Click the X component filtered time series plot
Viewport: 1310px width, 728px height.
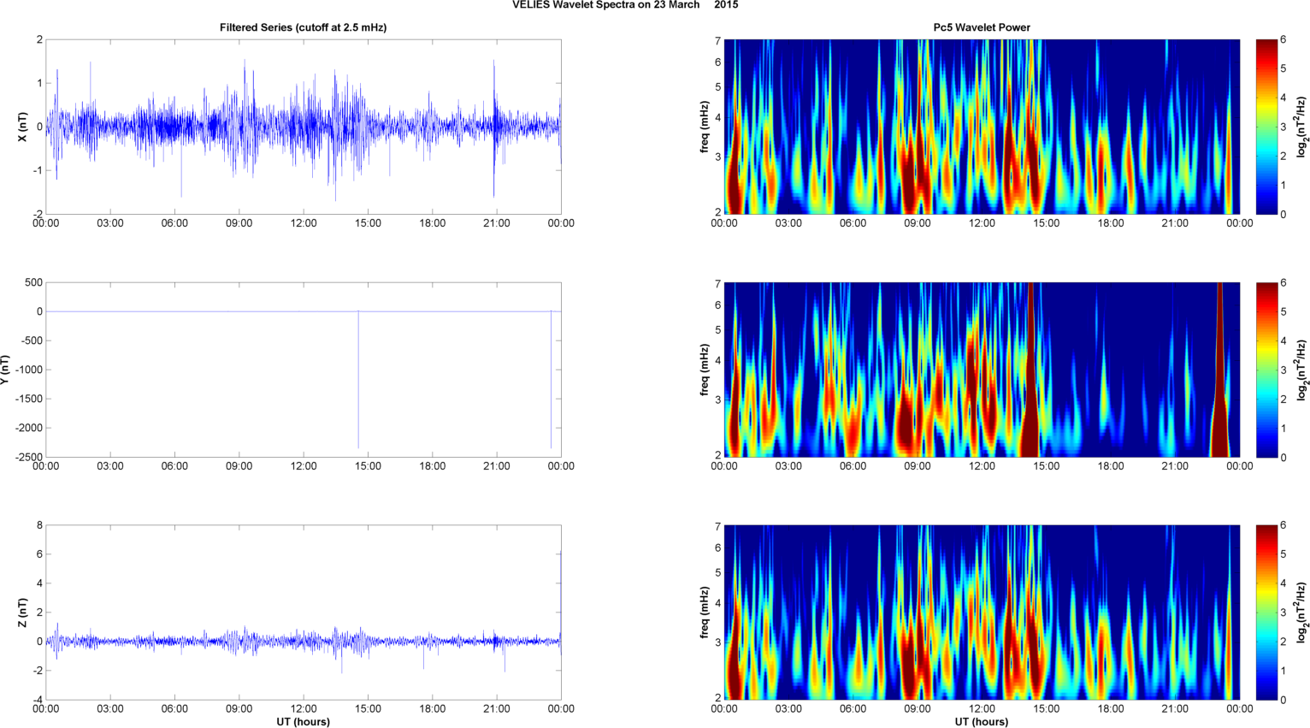point(304,127)
